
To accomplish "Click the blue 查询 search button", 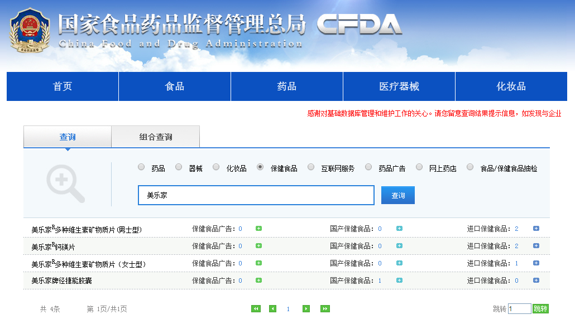I will pos(398,195).
